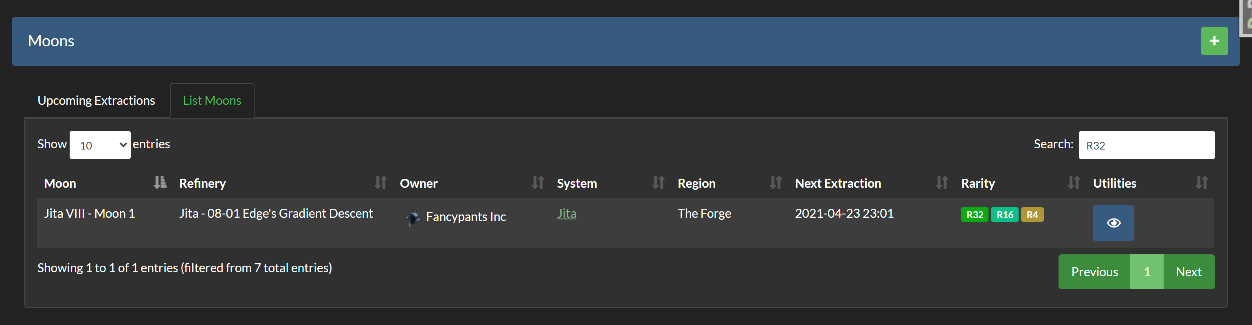Screen dimensions: 1252x325
Task: Select the List Moons tab
Action: point(212,100)
